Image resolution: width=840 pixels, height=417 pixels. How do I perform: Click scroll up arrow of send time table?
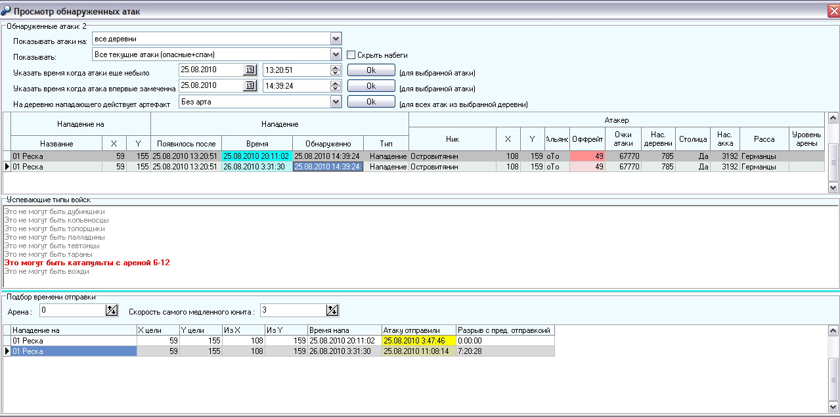click(833, 330)
